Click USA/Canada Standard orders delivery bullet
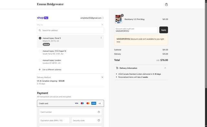Image resolution: width=207 pixels, height=127 pixels. click(x=139, y=74)
